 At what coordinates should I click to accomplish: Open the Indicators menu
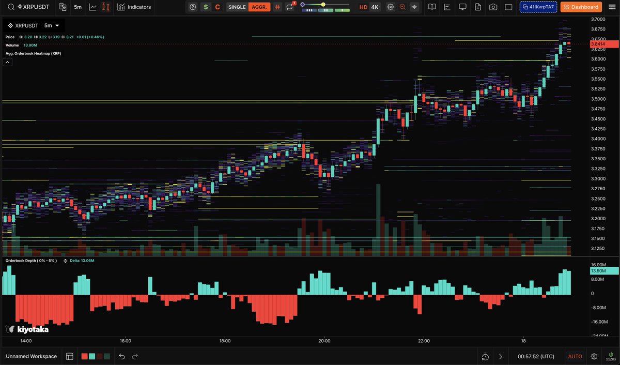click(134, 7)
